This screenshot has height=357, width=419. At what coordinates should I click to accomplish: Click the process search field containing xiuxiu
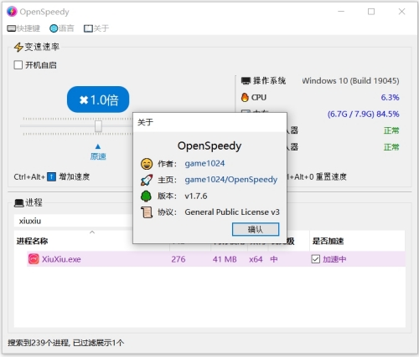coord(73,221)
